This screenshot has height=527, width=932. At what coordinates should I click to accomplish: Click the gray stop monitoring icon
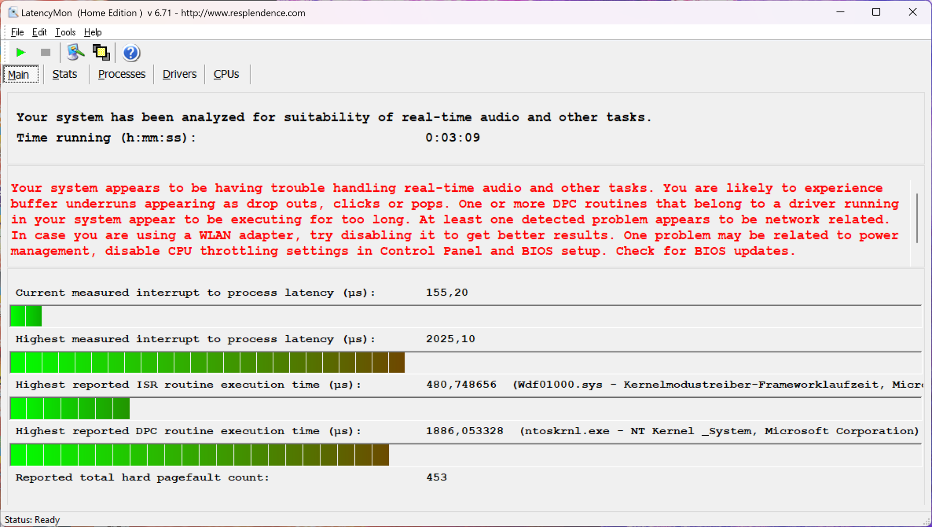tap(45, 52)
